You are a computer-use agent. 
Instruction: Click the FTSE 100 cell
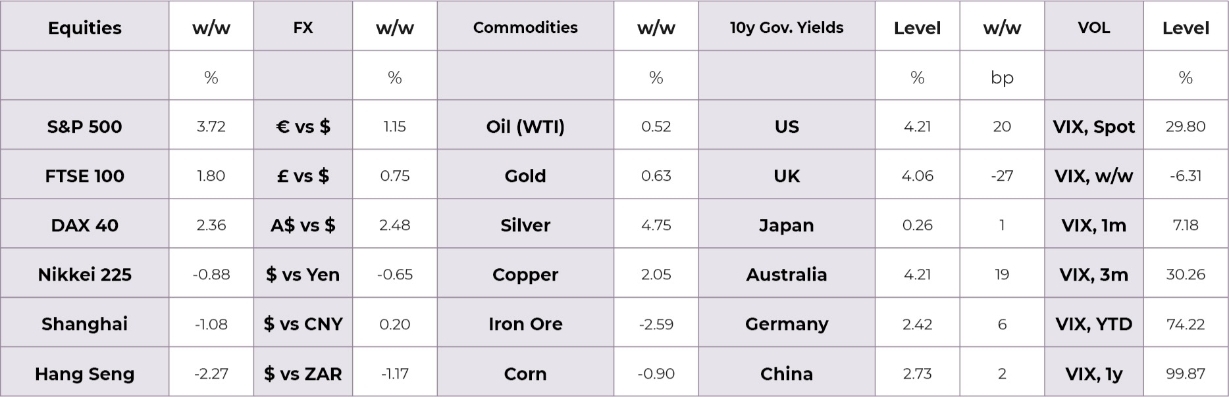click(85, 175)
